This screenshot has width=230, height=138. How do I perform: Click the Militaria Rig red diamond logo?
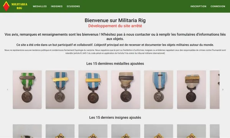(x=6, y=6)
